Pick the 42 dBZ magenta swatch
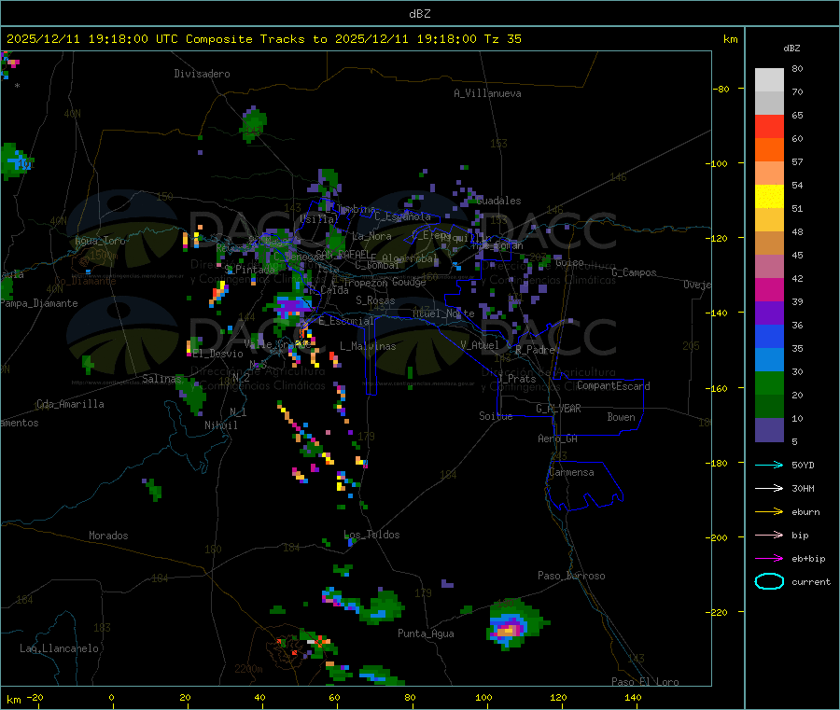The image size is (840, 710). coord(769,289)
